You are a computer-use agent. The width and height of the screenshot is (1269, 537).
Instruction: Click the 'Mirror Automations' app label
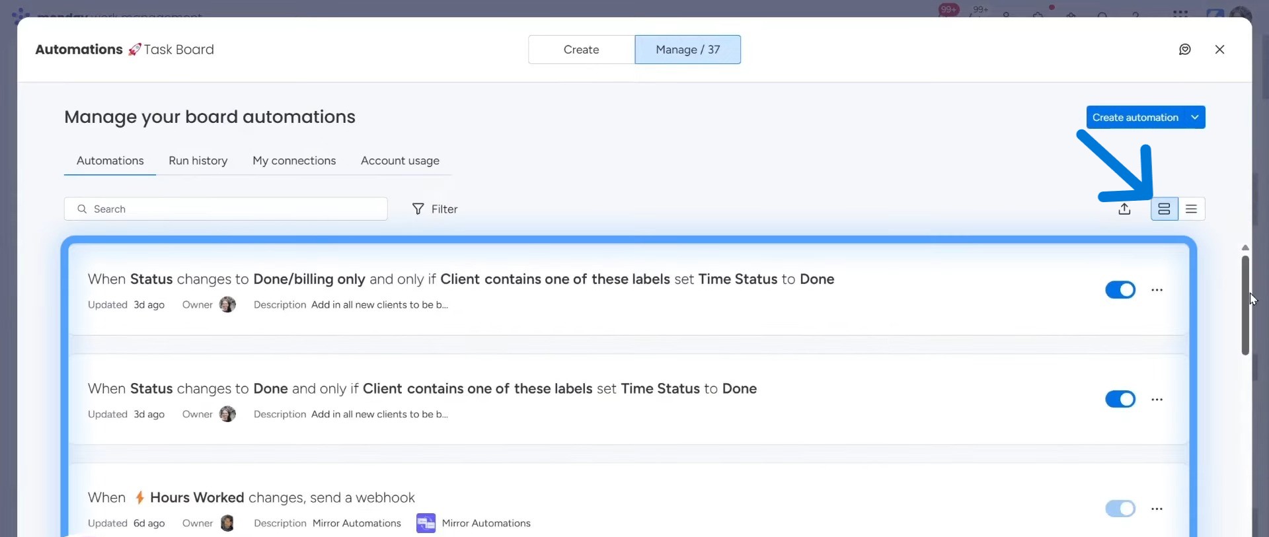[x=486, y=523]
